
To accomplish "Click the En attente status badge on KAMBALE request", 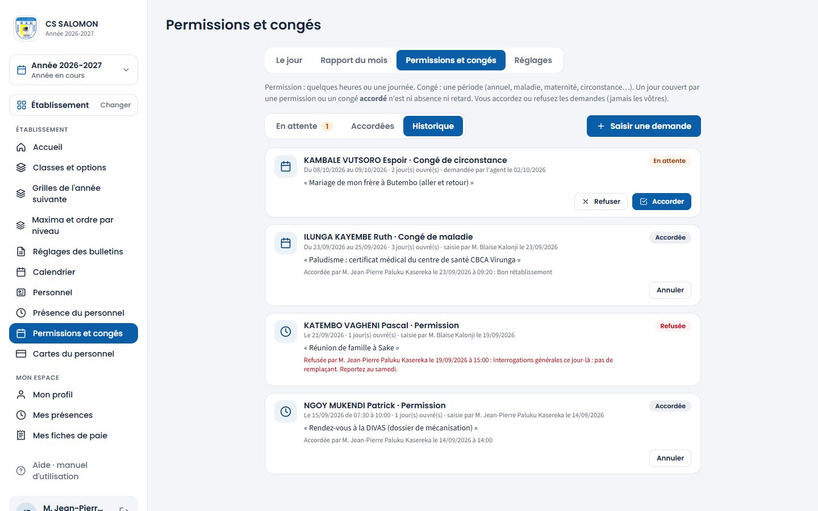I will tap(669, 161).
